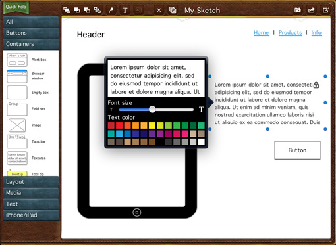Click the Font size slider handle

coord(152,109)
